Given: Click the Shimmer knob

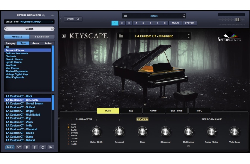Looking at the screenshot, I should (166, 132).
